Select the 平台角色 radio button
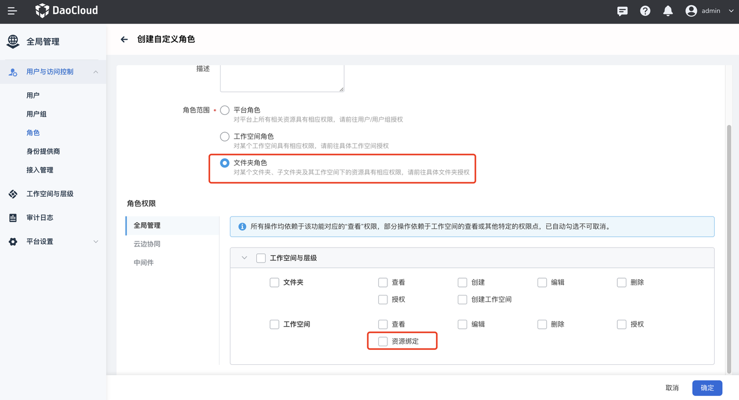 pyautogui.click(x=225, y=110)
